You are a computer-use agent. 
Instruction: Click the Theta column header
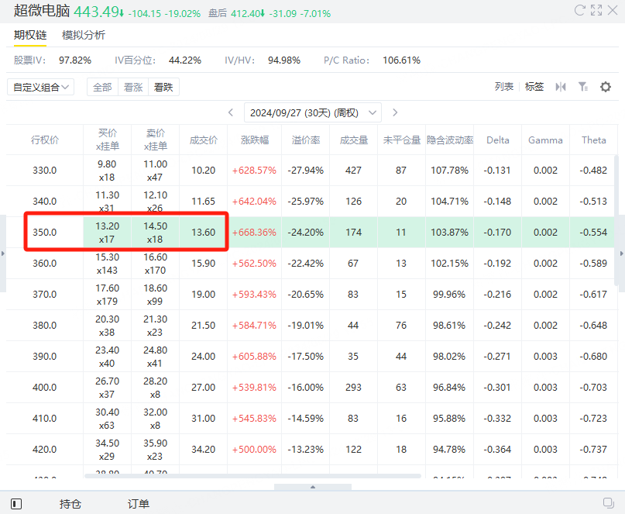point(593,140)
